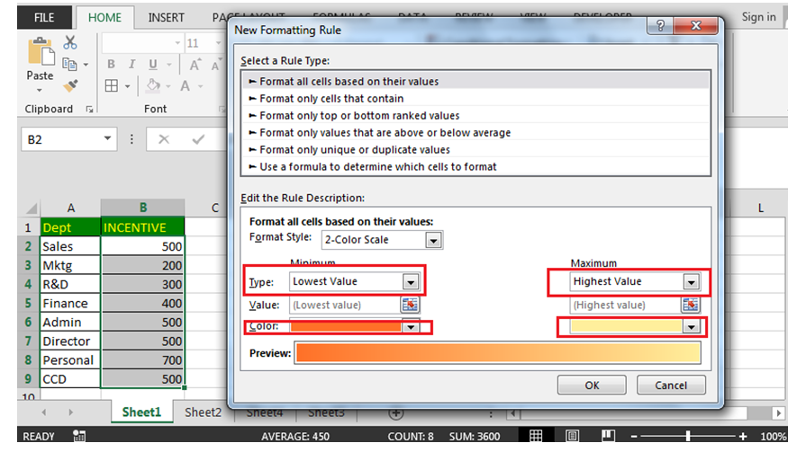Screen dimensions: 797x452
Task: Click range selector icon for minimum value
Action: [x=410, y=305]
